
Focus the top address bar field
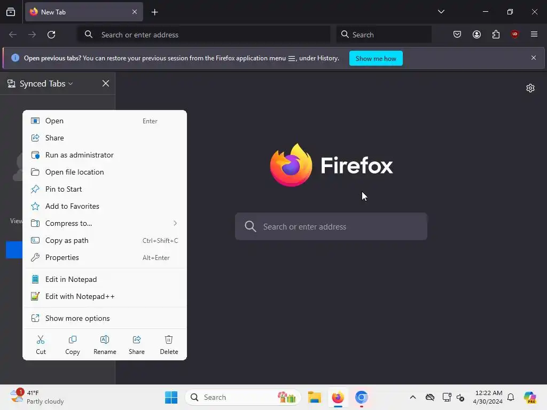click(204, 35)
